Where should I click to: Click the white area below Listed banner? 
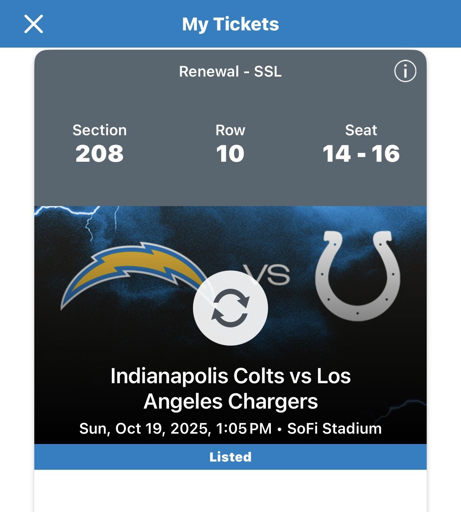pyautogui.click(x=230, y=491)
